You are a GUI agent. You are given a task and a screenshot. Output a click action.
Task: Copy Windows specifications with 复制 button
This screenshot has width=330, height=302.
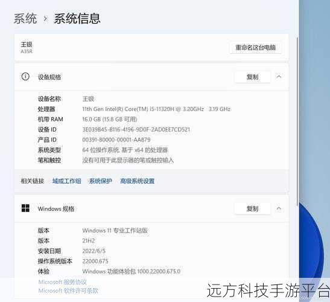pos(252,208)
